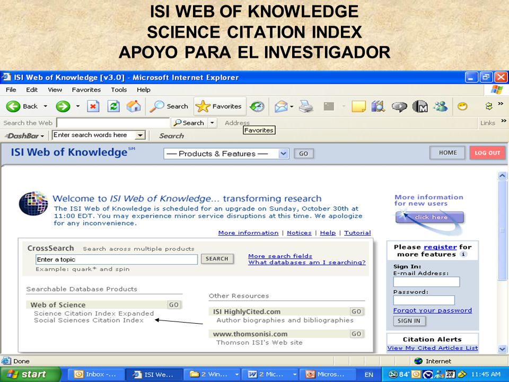Viewport: 509px width, 382px height.
Task: Open the View menu
Action: coord(55,90)
